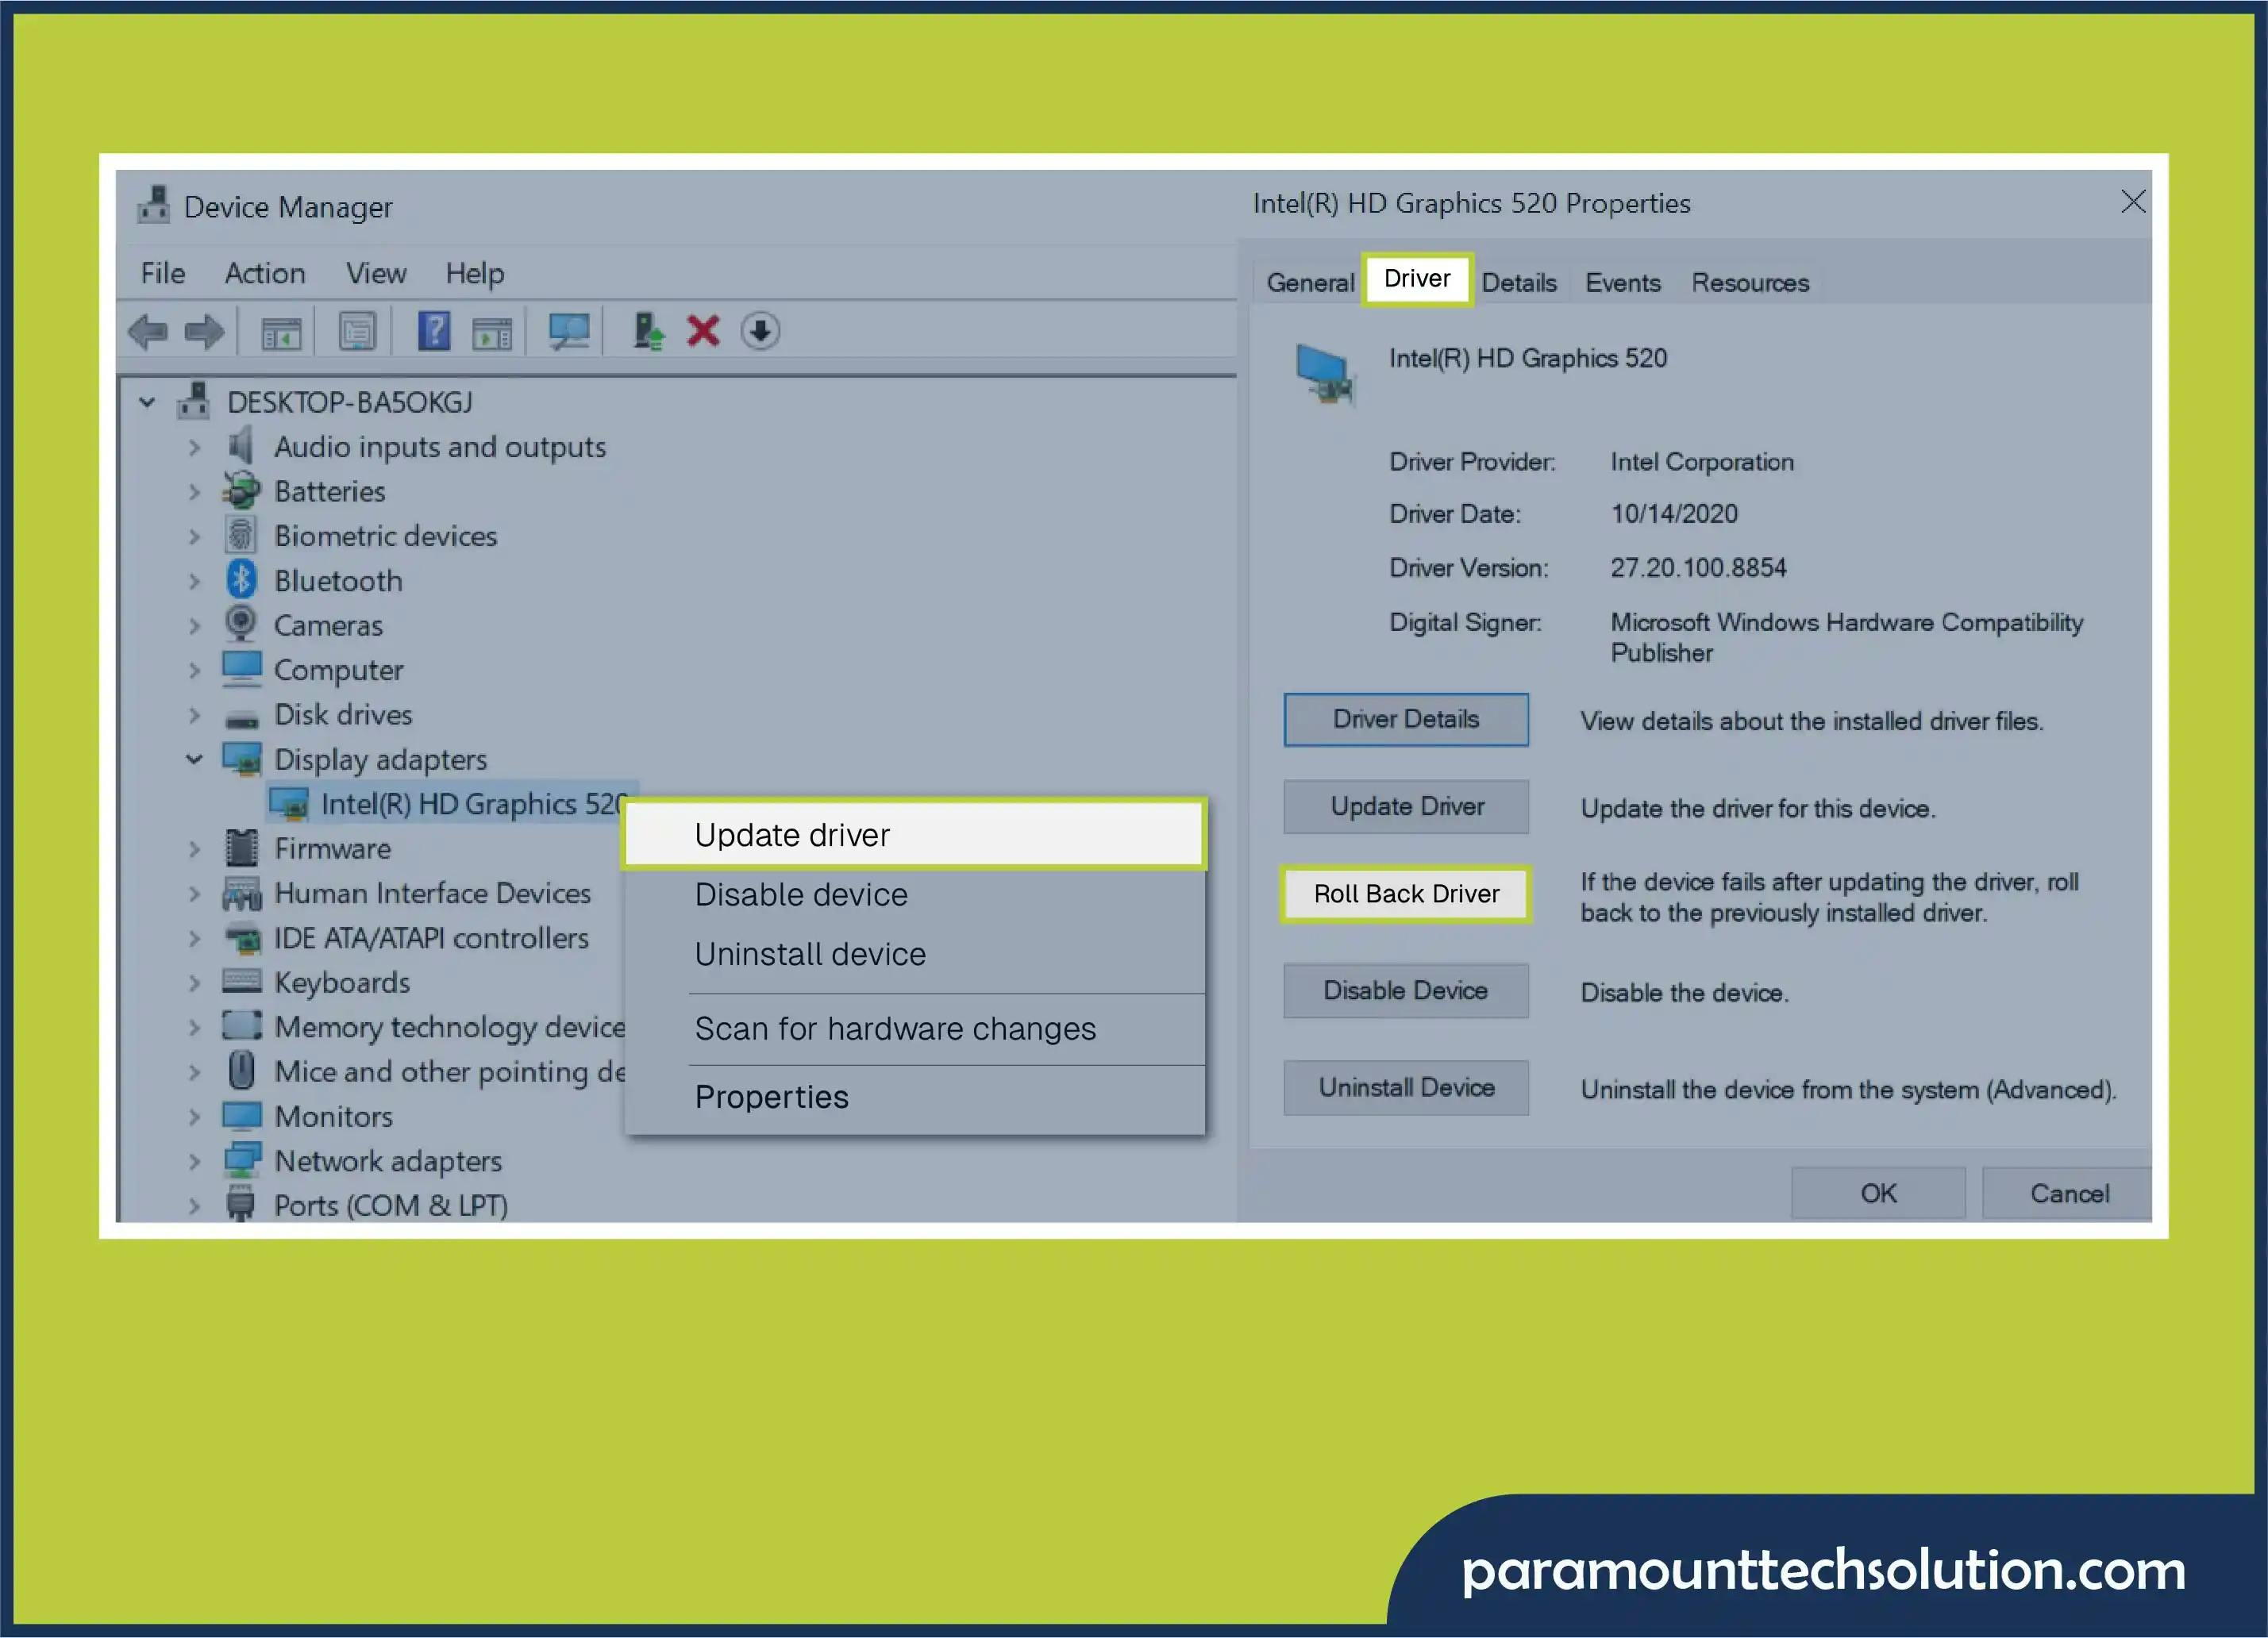
Task: Switch to the Driver tab
Action: click(1417, 278)
